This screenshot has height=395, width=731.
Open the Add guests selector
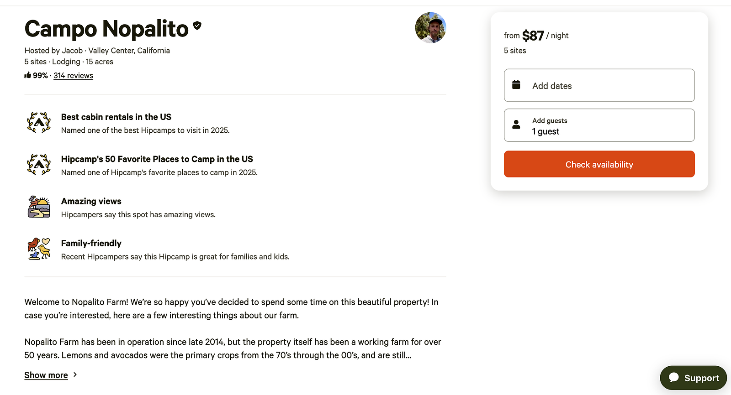599,125
